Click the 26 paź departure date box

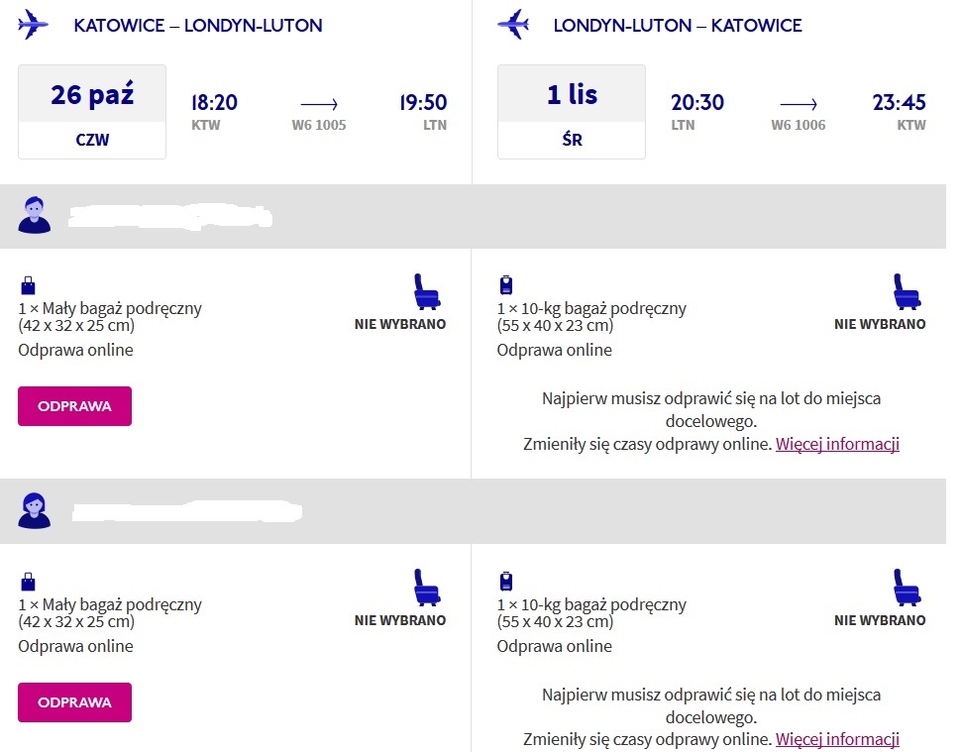point(92,112)
